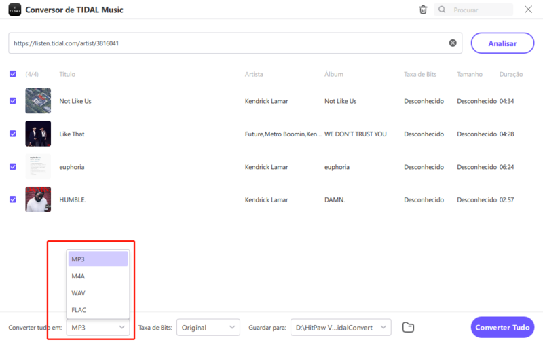Choose M4A from the format list
The image size is (543, 342).
(x=98, y=276)
